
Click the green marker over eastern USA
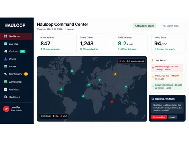[61, 89]
